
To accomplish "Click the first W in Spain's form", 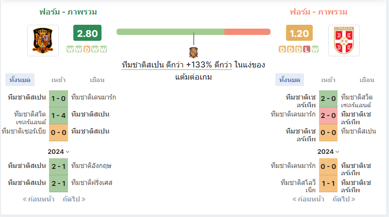I will (x=69, y=49).
